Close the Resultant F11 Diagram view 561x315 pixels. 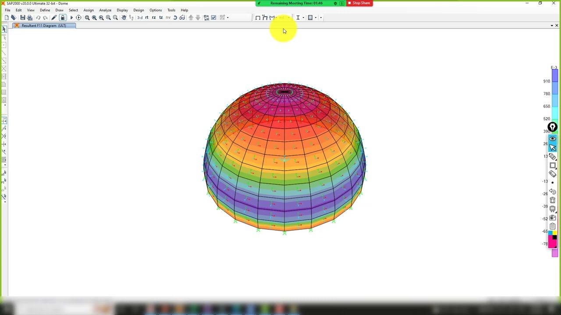click(x=557, y=25)
